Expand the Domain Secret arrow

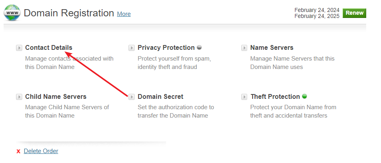[x=131, y=97]
